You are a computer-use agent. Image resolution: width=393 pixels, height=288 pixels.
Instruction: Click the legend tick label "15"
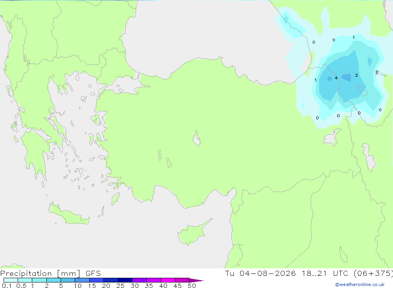pos(92,286)
